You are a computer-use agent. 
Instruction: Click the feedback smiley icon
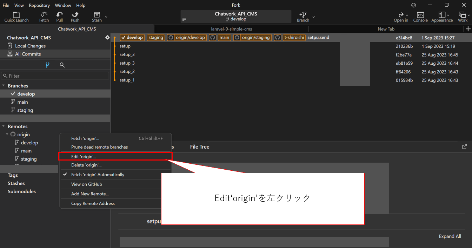coord(414,5)
